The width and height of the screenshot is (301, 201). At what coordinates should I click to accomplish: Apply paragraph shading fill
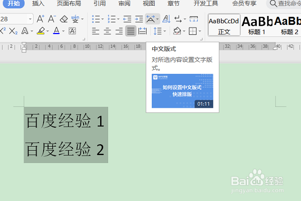tap(177, 31)
